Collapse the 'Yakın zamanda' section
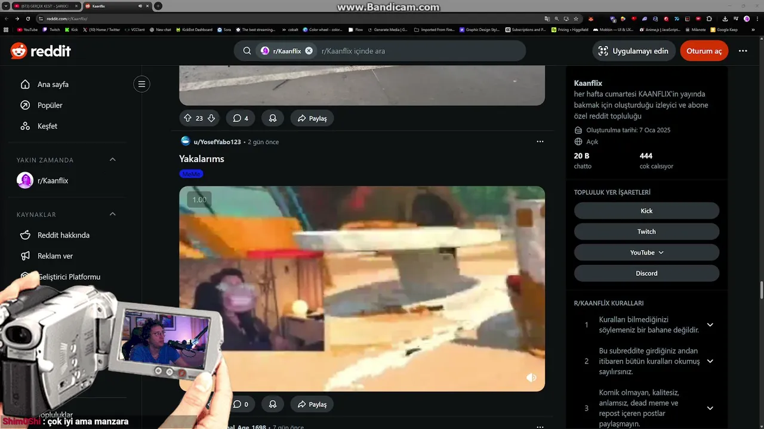Viewport: 764px width, 429px height. click(x=112, y=160)
